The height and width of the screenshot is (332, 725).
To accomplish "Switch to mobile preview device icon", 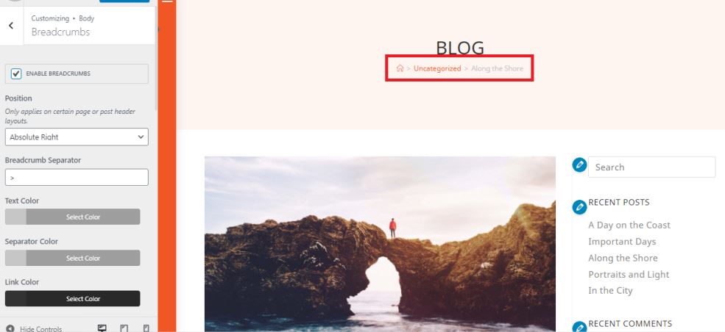I will [146, 328].
